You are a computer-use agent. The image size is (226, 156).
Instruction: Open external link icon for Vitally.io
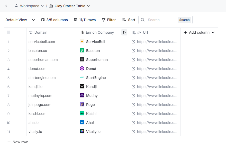pos(133,132)
